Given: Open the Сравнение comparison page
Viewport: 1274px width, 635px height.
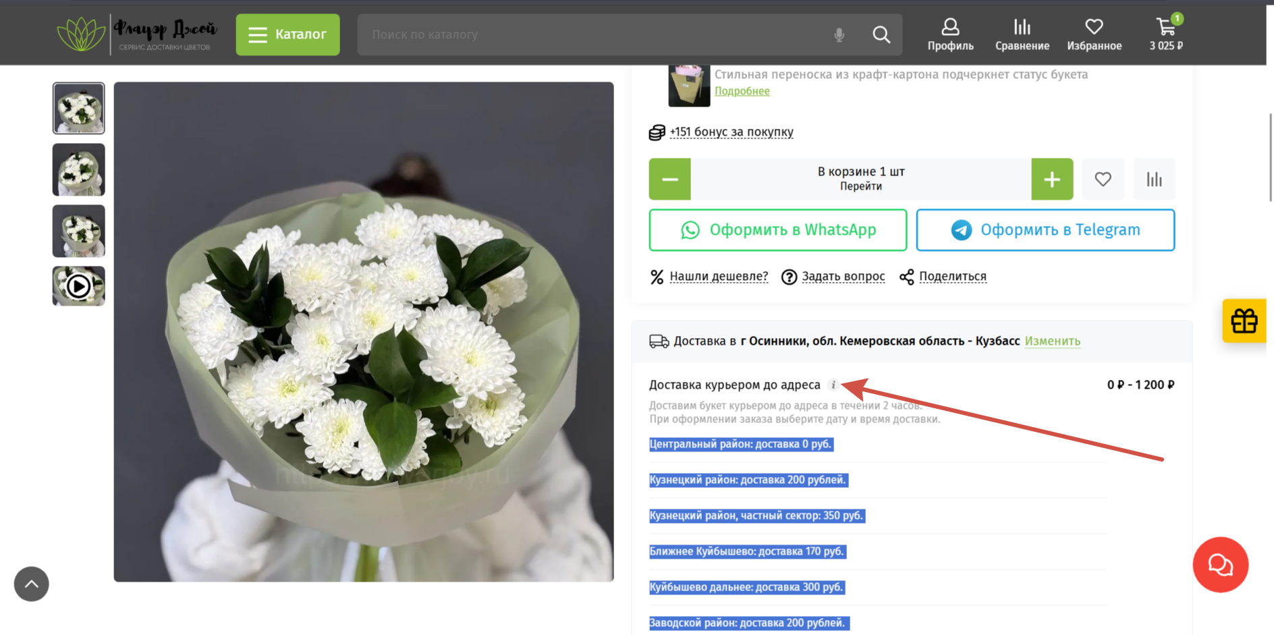Looking at the screenshot, I should click(x=1022, y=34).
